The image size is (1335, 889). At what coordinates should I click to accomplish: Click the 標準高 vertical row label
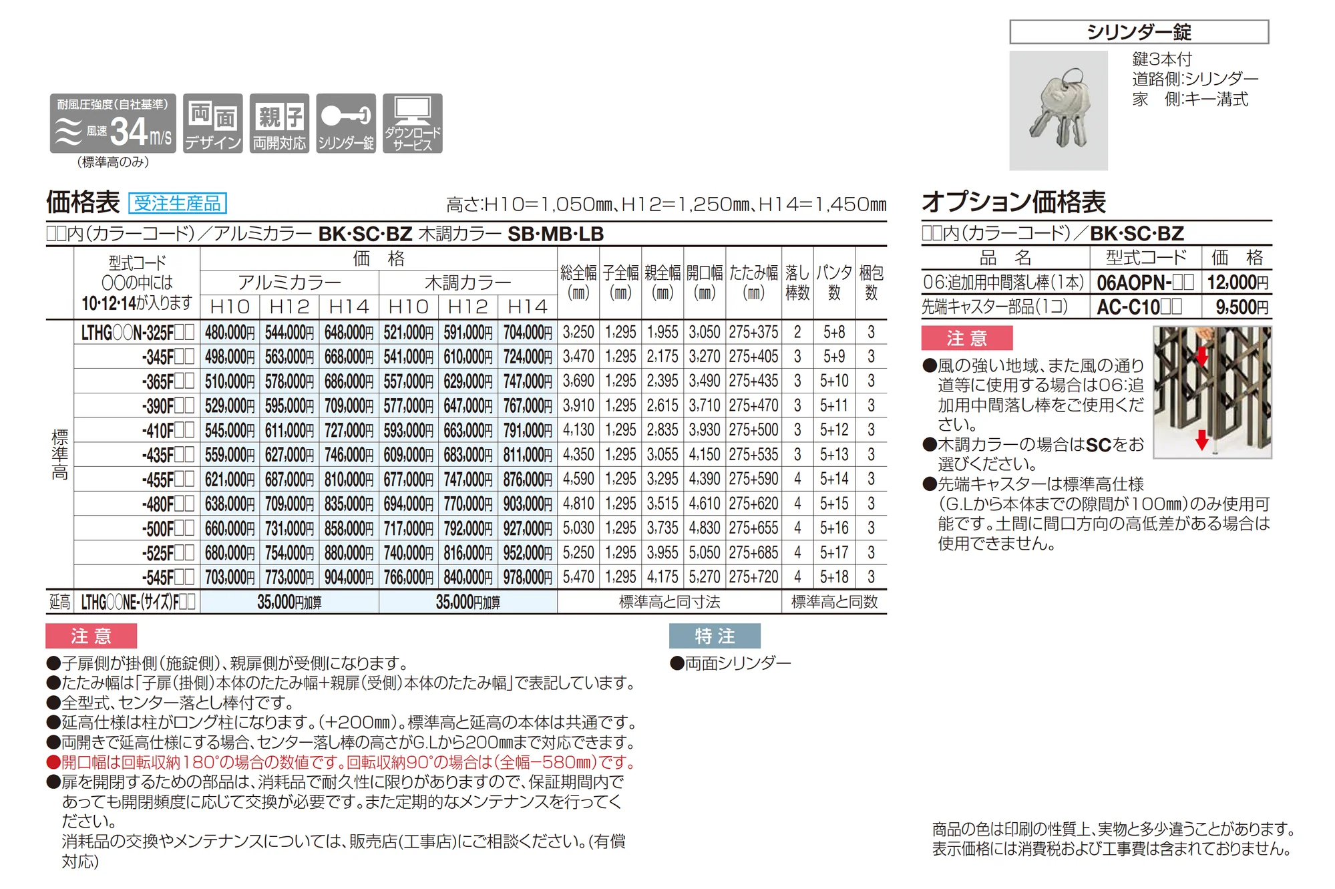(59, 455)
